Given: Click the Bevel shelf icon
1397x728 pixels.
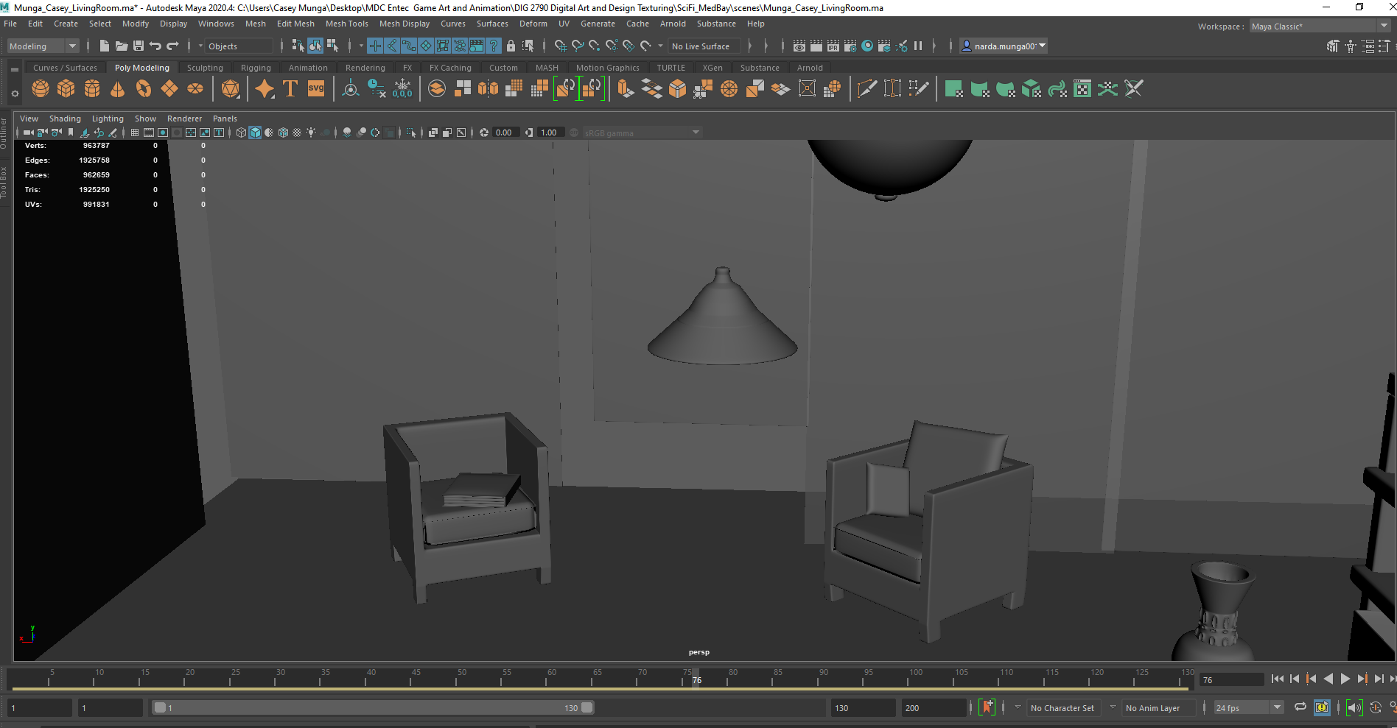Looking at the screenshot, I should point(678,89).
